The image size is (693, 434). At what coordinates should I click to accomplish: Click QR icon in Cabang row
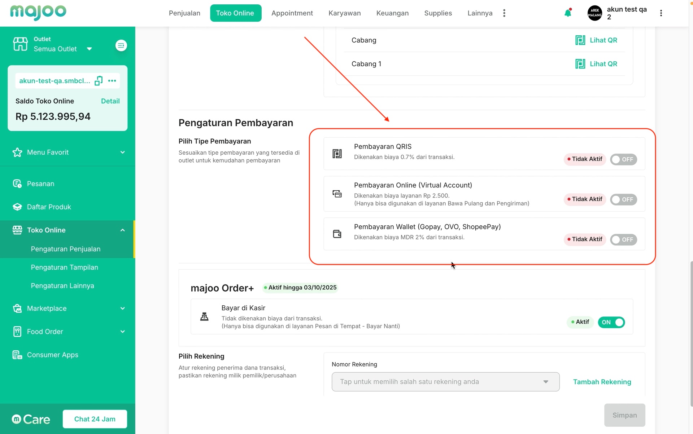pyautogui.click(x=580, y=40)
